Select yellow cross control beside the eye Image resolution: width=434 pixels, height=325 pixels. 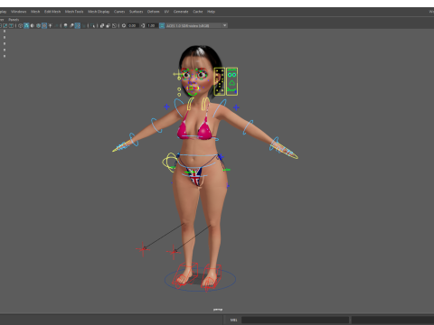(178, 74)
